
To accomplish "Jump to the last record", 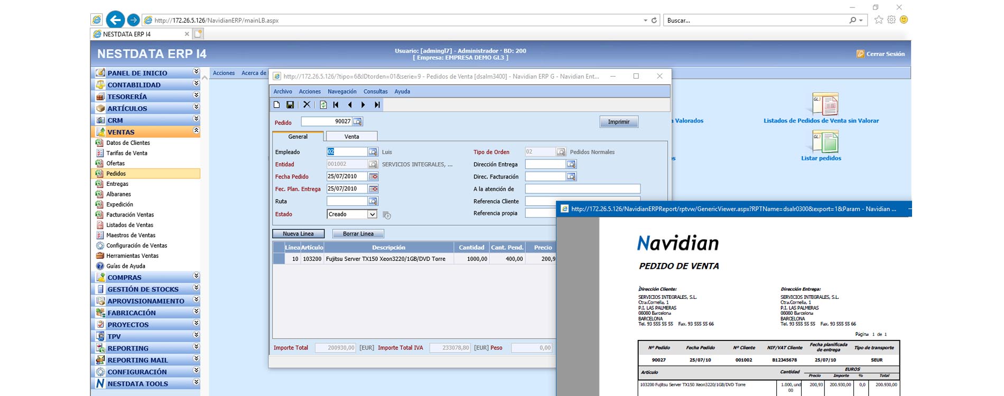I will [x=377, y=105].
